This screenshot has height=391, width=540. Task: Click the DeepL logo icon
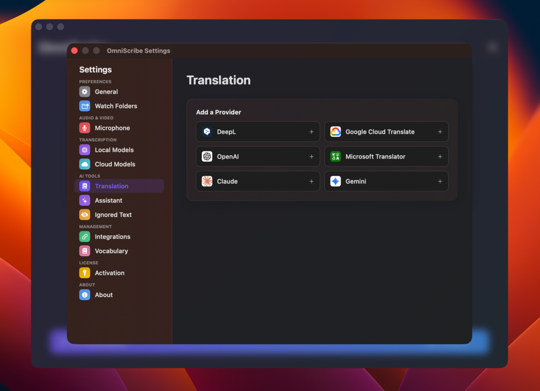pos(207,132)
